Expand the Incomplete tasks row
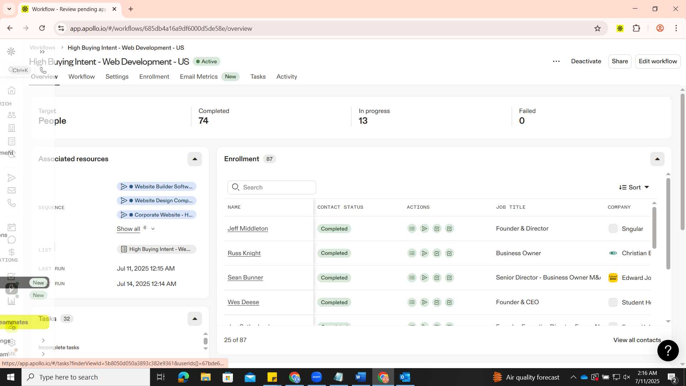The height and width of the screenshot is (386, 686). 43,341
